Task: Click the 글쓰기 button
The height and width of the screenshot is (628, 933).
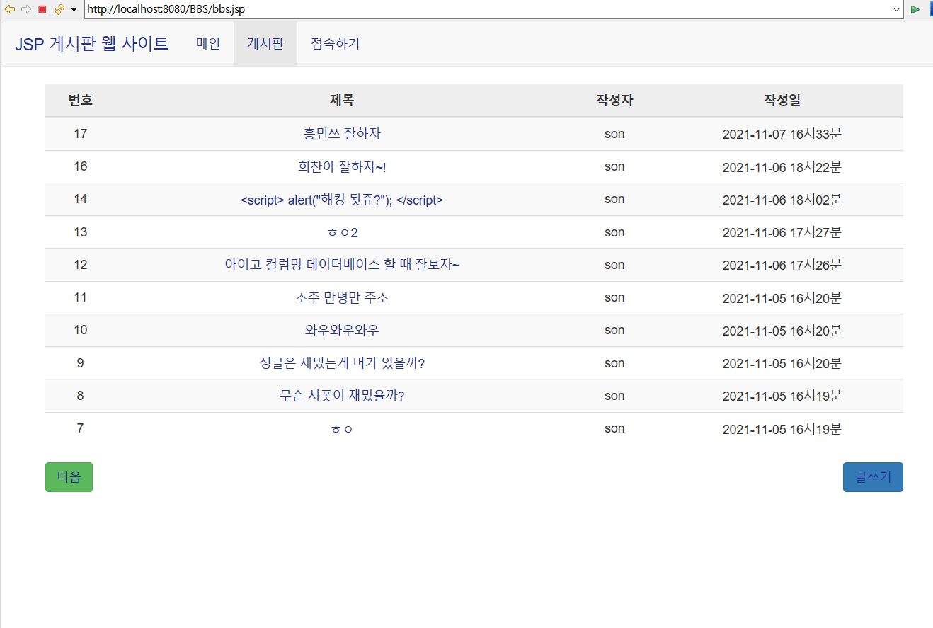Action: coord(873,476)
